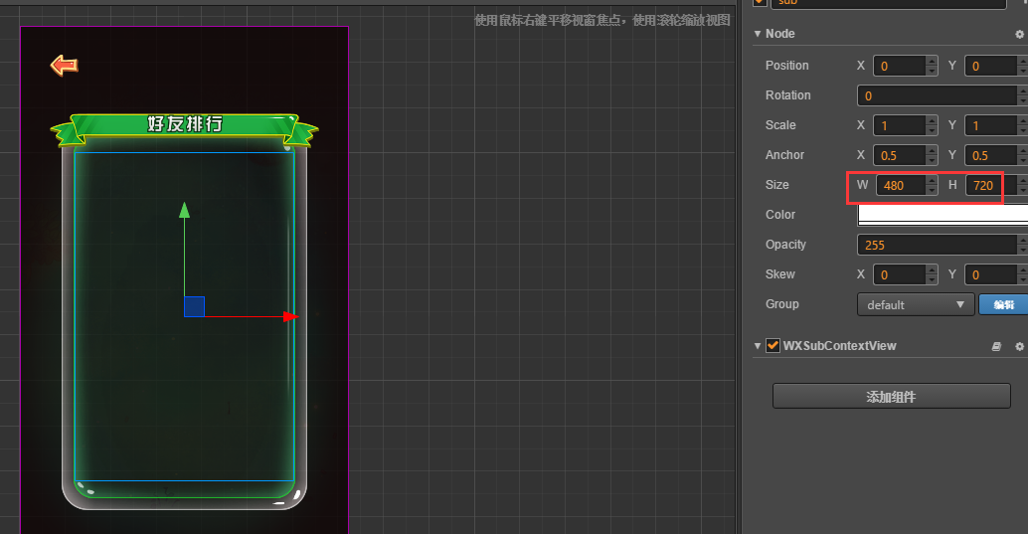Open the Node section gear menu
Image resolution: width=1028 pixels, height=534 pixels.
(x=1019, y=34)
